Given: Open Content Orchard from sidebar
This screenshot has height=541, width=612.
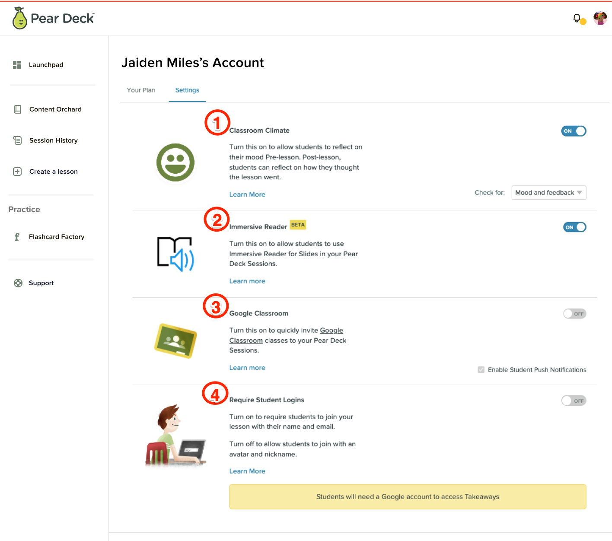Looking at the screenshot, I should click(x=55, y=109).
